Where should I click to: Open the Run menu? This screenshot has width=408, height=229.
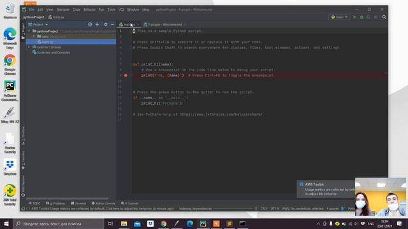coord(101,10)
